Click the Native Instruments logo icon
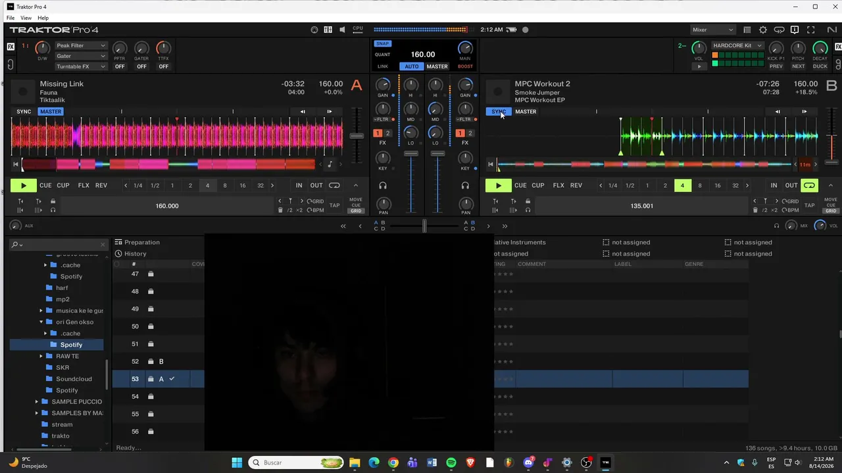The width and height of the screenshot is (842, 473). pyautogui.click(x=831, y=30)
